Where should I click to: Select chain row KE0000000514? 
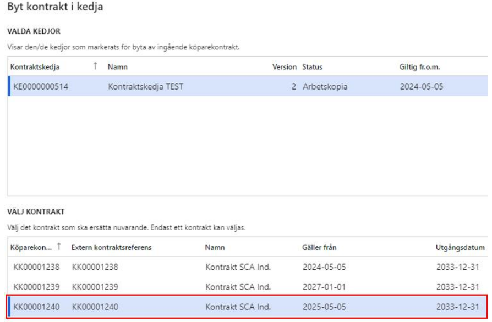41,86
